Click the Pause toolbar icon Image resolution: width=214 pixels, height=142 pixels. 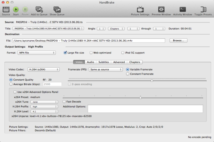click(25, 10)
